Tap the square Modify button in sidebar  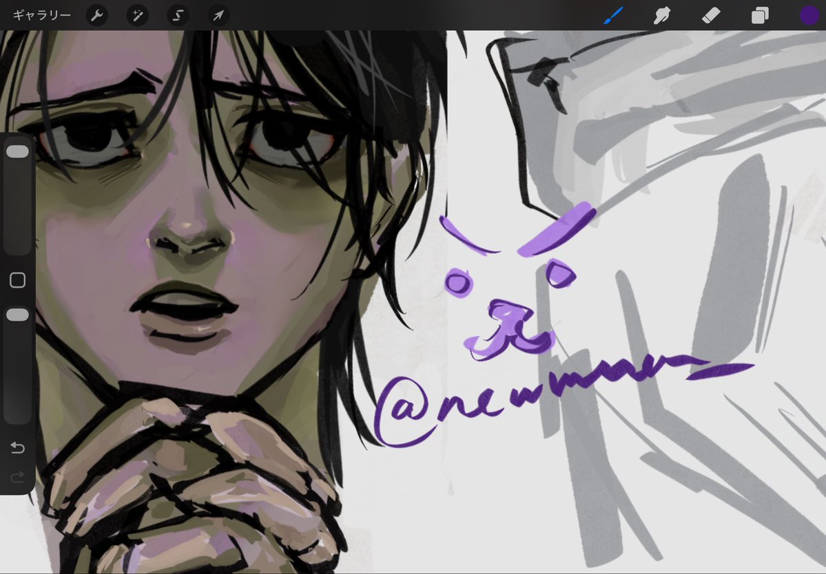click(17, 280)
